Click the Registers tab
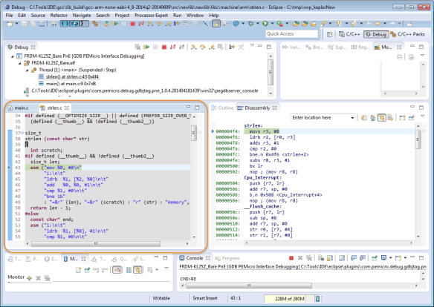434x307 pixels. click(360, 47)
